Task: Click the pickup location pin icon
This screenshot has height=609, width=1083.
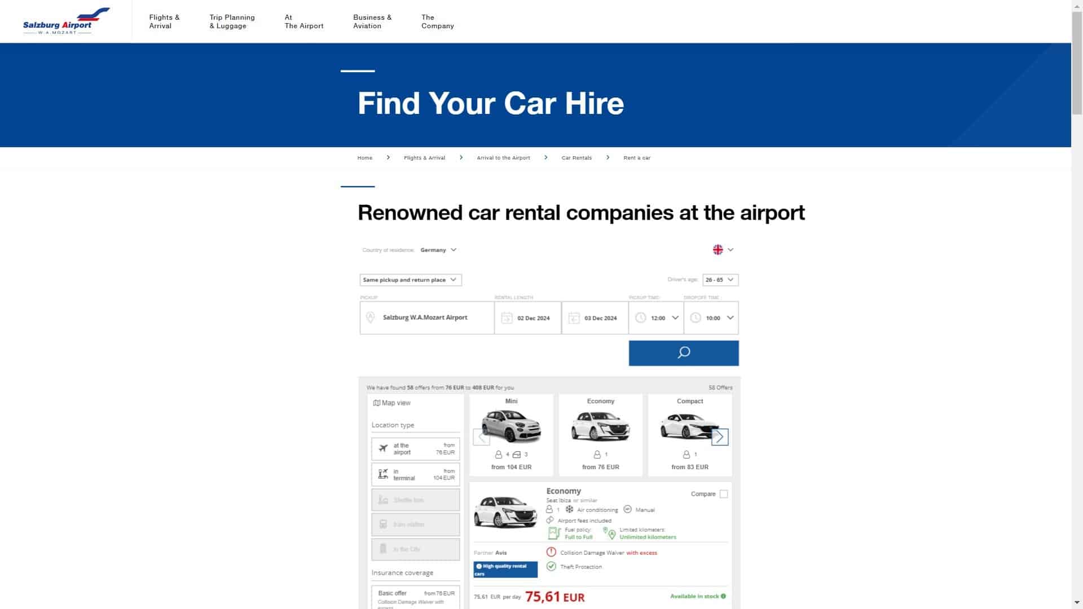Action: coord(371,317)
